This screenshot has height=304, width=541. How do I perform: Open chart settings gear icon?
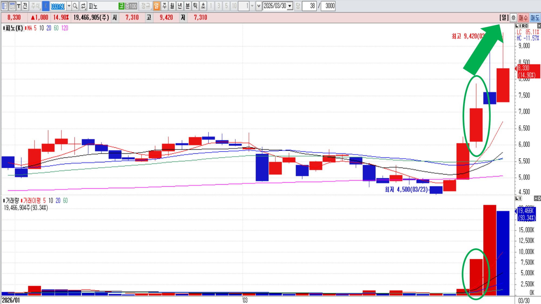[513, 18]
